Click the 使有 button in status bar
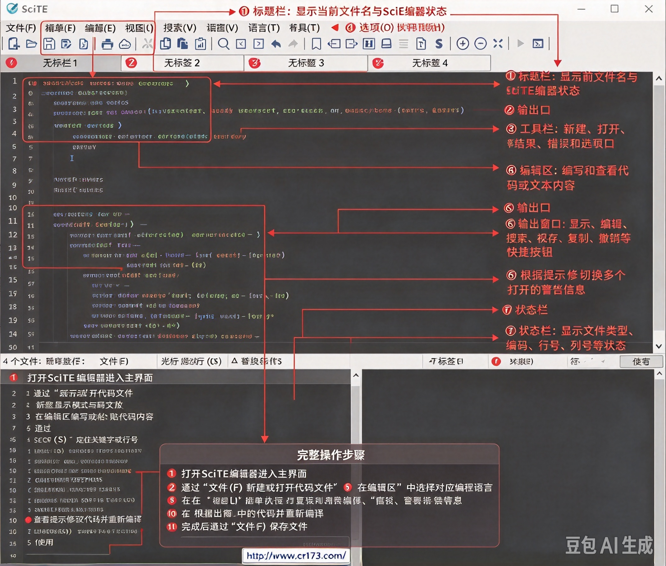 [641, 362]
